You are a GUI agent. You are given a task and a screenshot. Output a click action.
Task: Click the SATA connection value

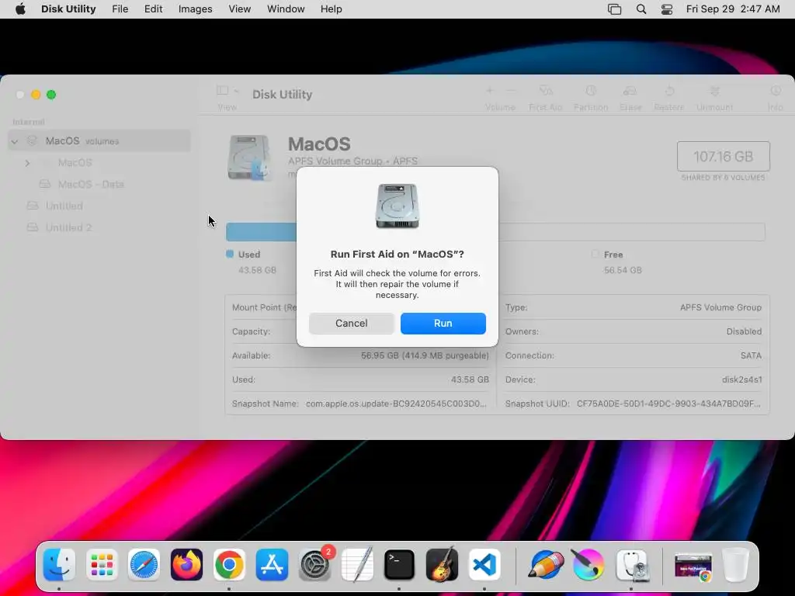tap(751, 355)
